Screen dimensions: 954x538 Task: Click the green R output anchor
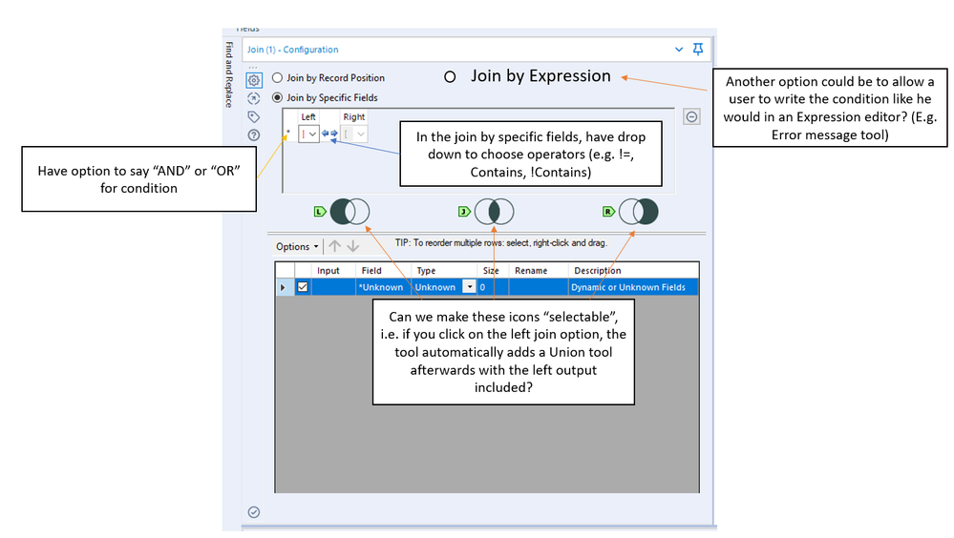click(608, 212)
